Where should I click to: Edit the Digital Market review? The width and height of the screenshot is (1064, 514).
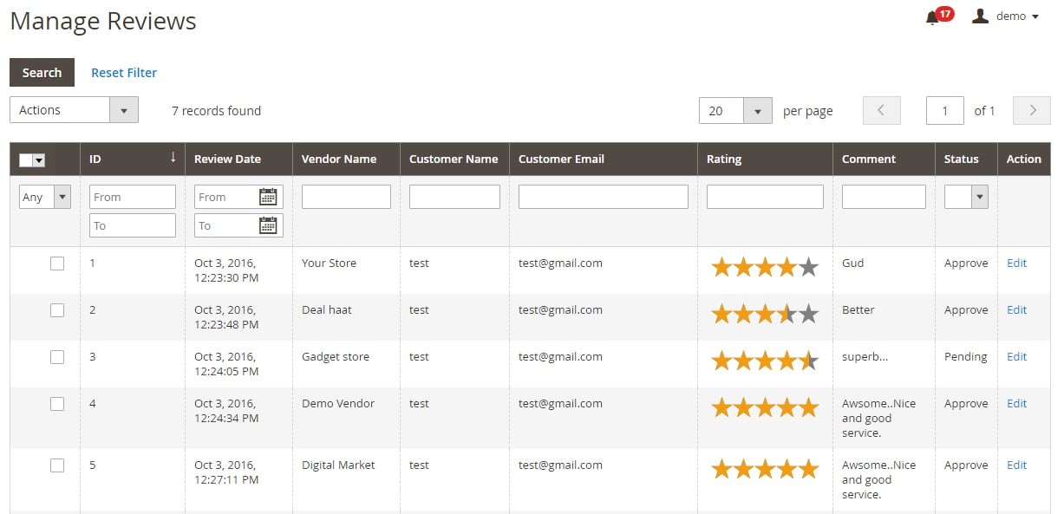click(1016, 465)
